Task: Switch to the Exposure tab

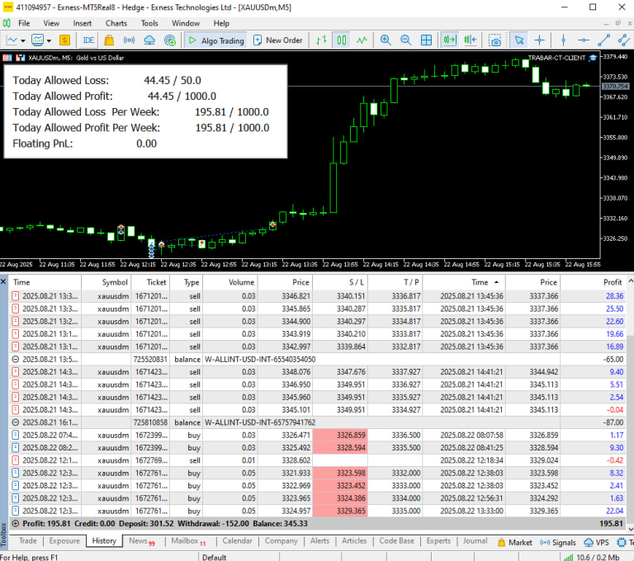Action: tap(64, 541)
